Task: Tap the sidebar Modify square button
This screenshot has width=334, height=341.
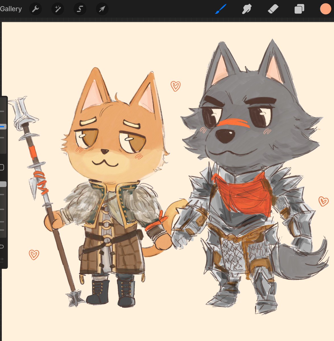Action: point(2,167)
